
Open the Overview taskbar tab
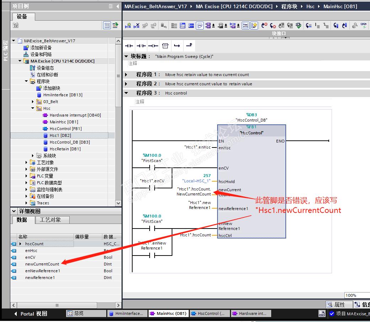[85, 313]
